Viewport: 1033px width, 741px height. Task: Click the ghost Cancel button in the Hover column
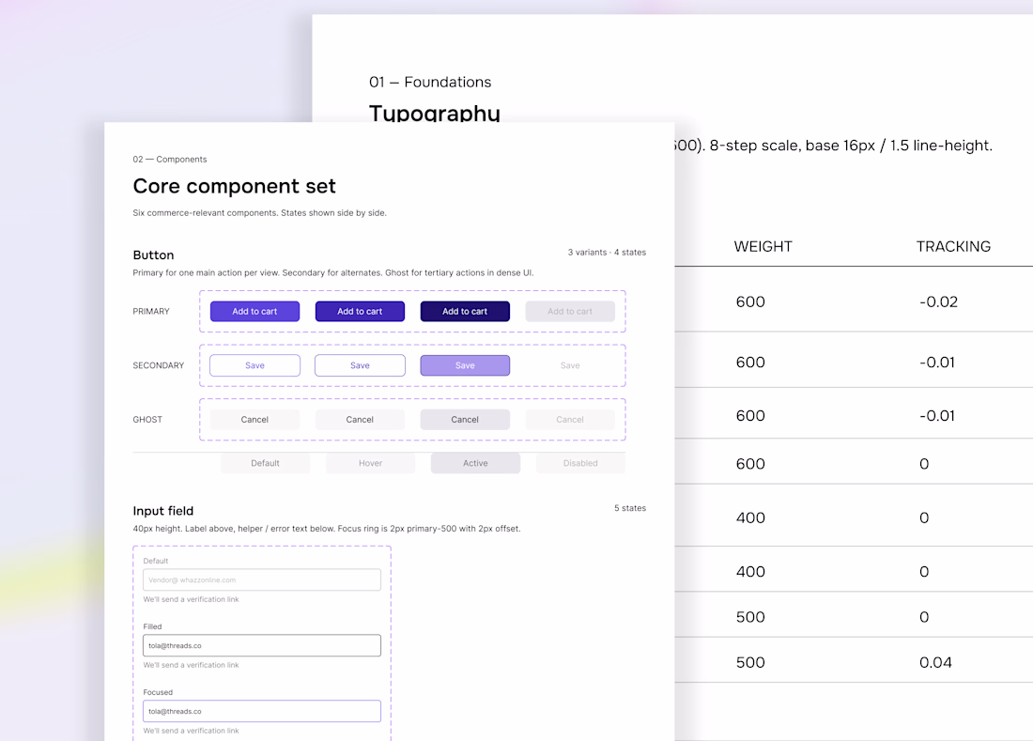tap(360, 419)
